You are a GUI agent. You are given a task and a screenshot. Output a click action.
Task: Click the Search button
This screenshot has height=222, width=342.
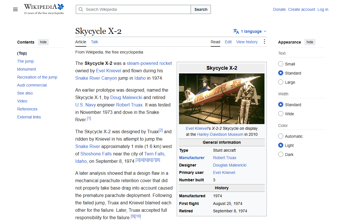(x=201, y=9)
